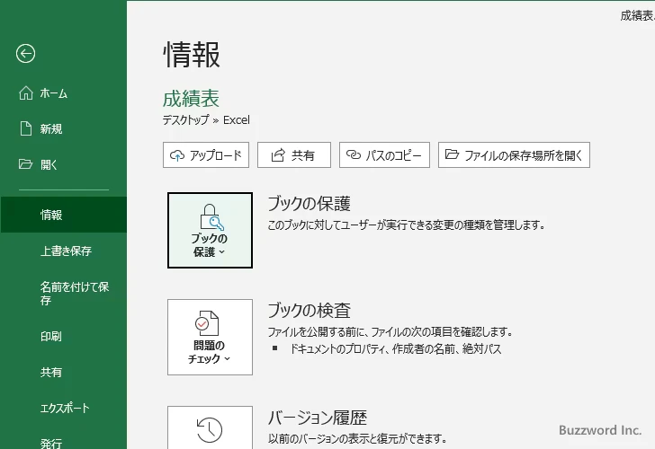Viewport: 655px width, 449px height.
Task: Click the 成績表 file name heading
Action: point(191,99)
